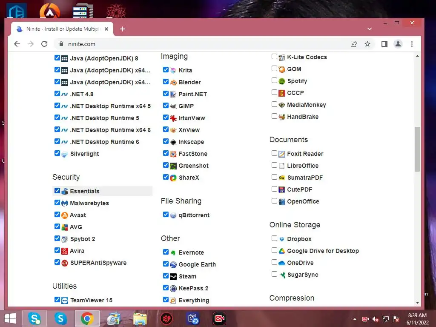Click the ShareX icon
Viewport: 436px width, 327px height.
173,178
